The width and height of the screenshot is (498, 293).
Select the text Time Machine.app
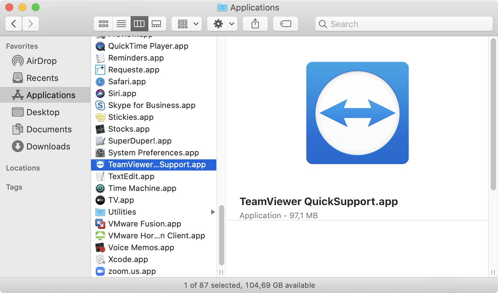point(142,188)
